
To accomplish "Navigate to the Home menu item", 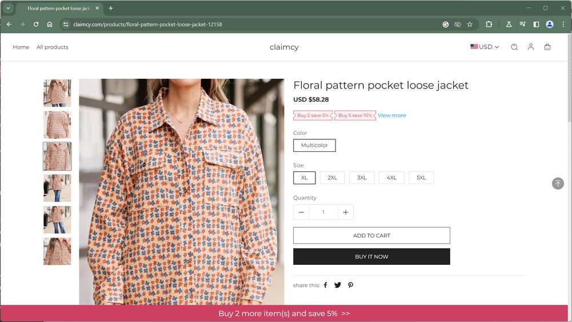I will pyautogui.click(x=21, y=47).
